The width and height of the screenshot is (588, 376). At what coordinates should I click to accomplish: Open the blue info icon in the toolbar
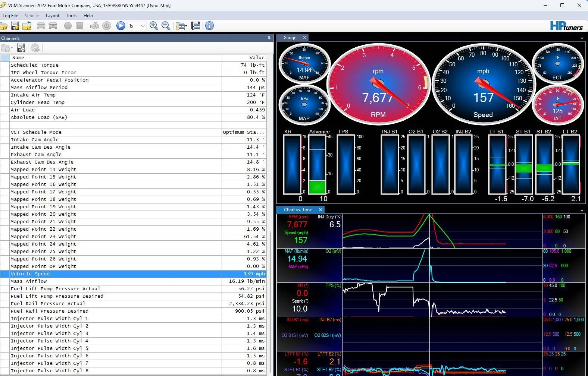(x=210, y=26)
